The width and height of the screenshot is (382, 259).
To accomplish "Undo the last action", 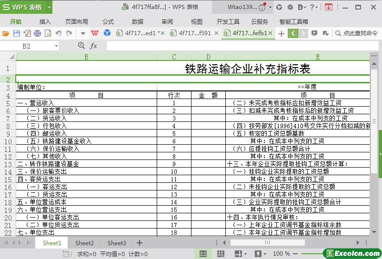I will tap(59, 33).
